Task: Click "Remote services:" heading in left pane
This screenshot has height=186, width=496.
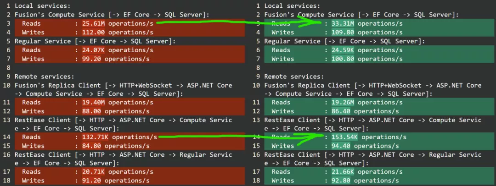Action: click(x=45, y=77)
